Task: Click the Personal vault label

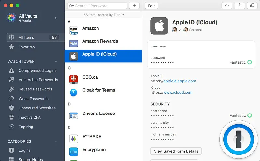Action: [x=196, y=30]
